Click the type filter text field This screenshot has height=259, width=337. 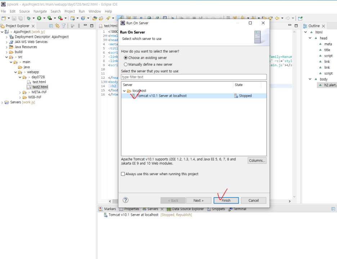coord(194,77)
